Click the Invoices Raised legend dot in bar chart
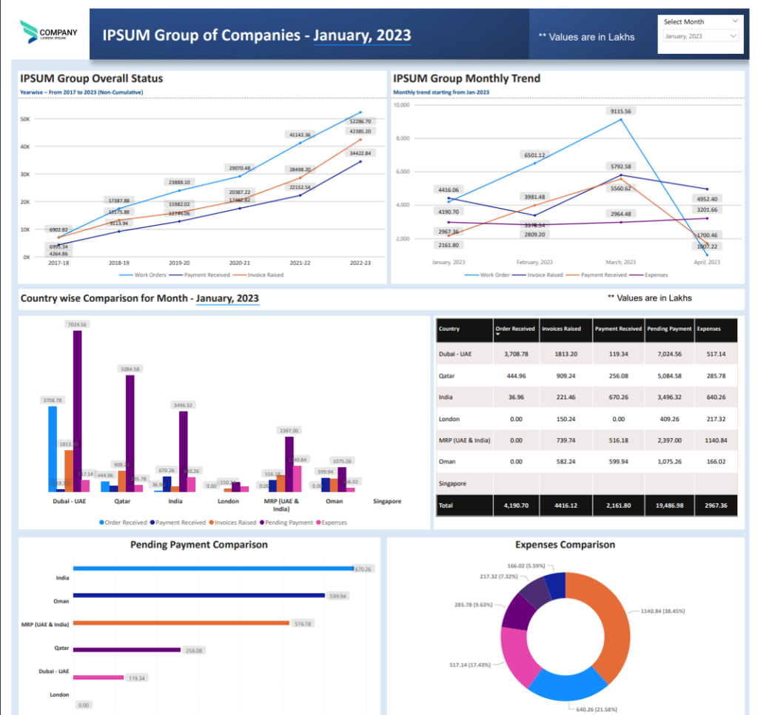The width and height of the screenshot is (758, 715). [211, 523]
